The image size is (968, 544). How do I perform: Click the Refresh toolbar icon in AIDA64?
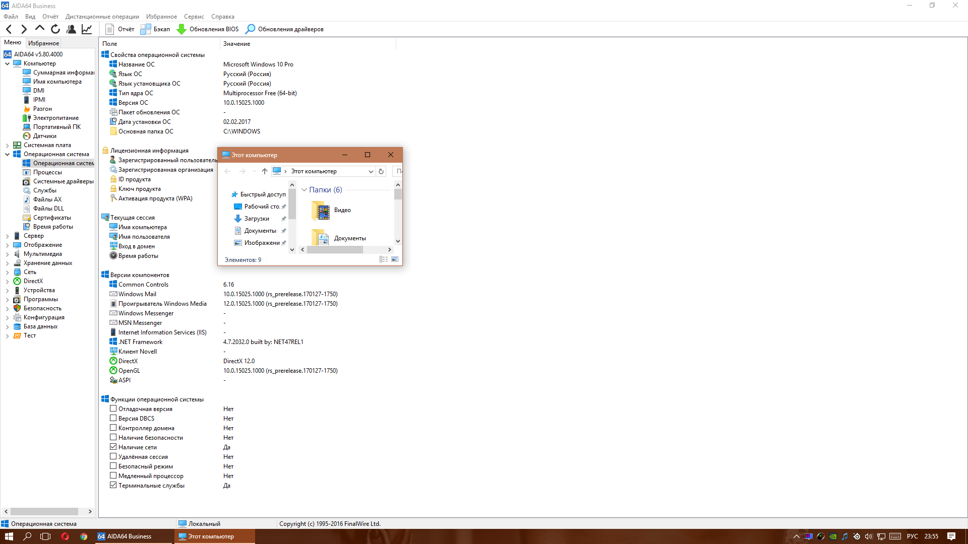pyautogui.click(x=55, y=29)
